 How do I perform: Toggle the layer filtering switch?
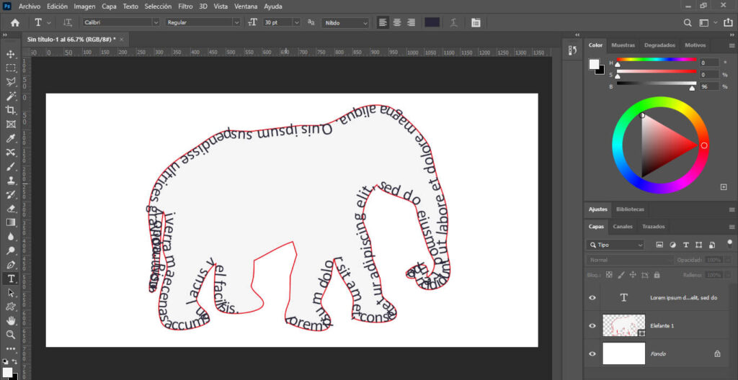click(730, 244)
